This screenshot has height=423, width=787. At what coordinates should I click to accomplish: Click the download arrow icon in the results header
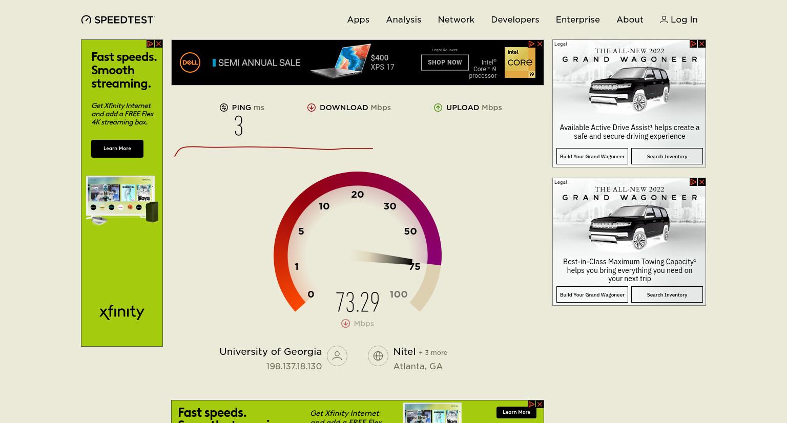pos(312,108)
